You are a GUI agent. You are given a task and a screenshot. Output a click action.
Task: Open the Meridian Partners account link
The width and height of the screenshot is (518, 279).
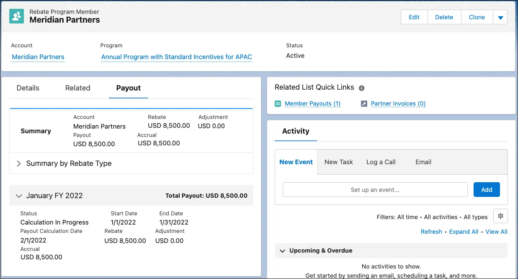[38, 57]
